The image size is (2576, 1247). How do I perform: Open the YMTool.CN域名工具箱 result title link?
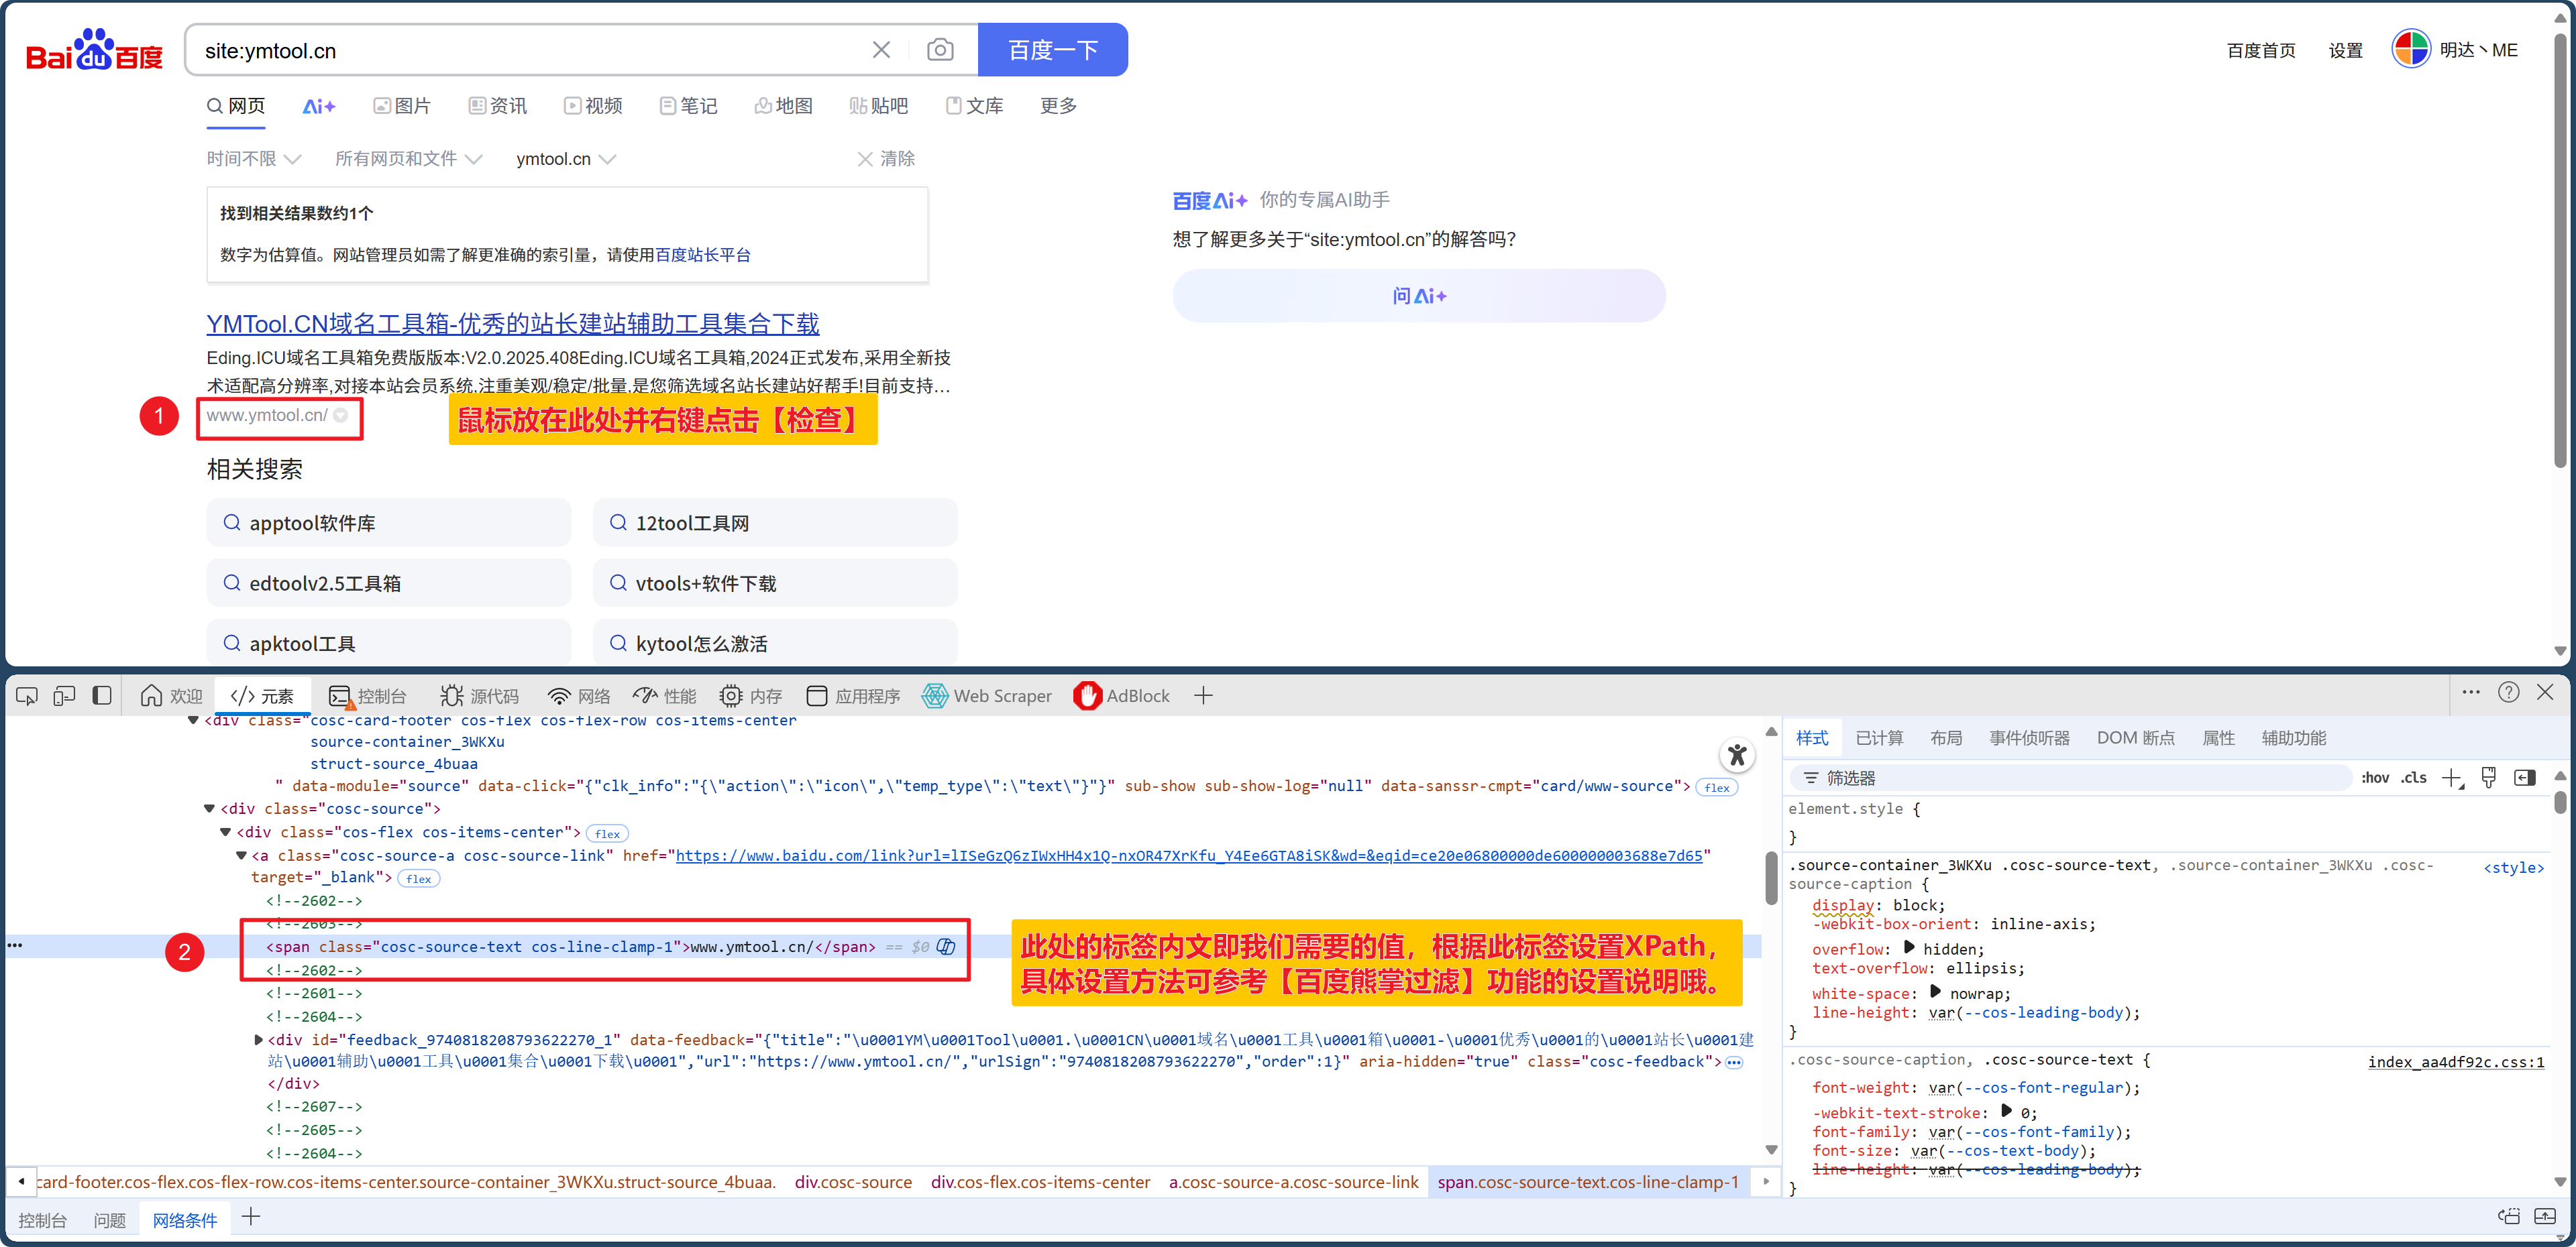(x=513, y=324)
